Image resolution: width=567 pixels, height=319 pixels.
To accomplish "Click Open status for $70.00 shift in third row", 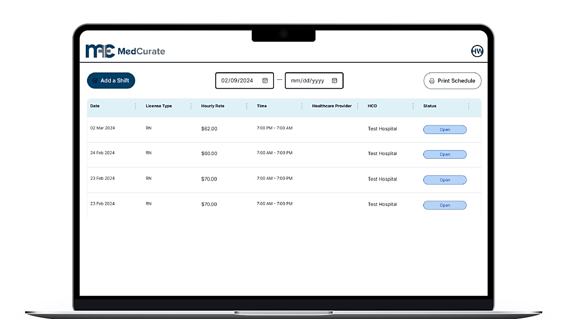I will point(445,180).
